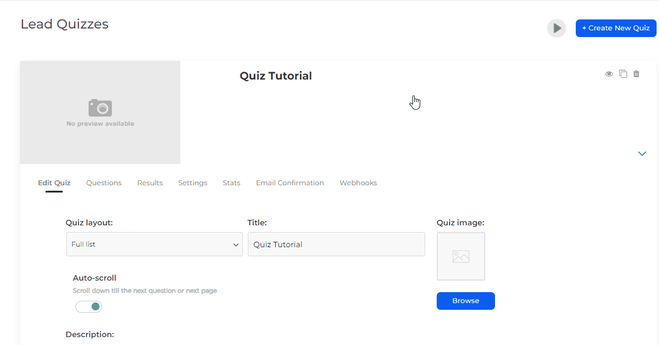Open the Results tab
Viewport: 659px width, 345px height.
[150, 183]
